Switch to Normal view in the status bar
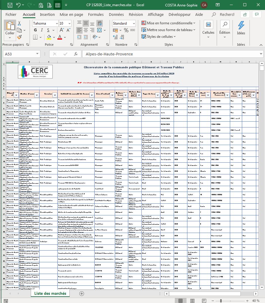The image size is (265, 303). [x=181, y=301]
